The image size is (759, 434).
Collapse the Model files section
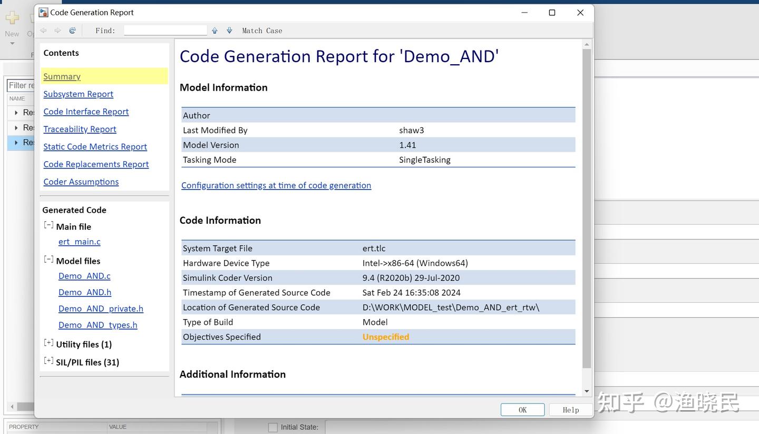tap(48, 259)
